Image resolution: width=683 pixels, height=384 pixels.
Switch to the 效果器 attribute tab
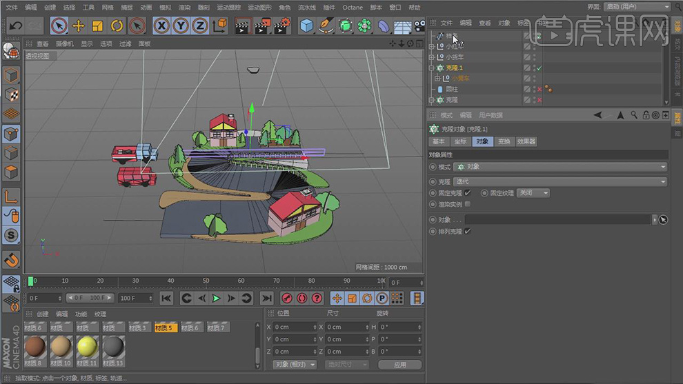click(x=526, y=141)
